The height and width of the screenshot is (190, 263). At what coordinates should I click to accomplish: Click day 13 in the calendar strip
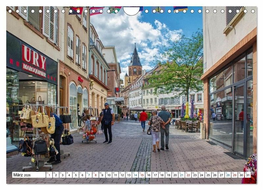129,175
